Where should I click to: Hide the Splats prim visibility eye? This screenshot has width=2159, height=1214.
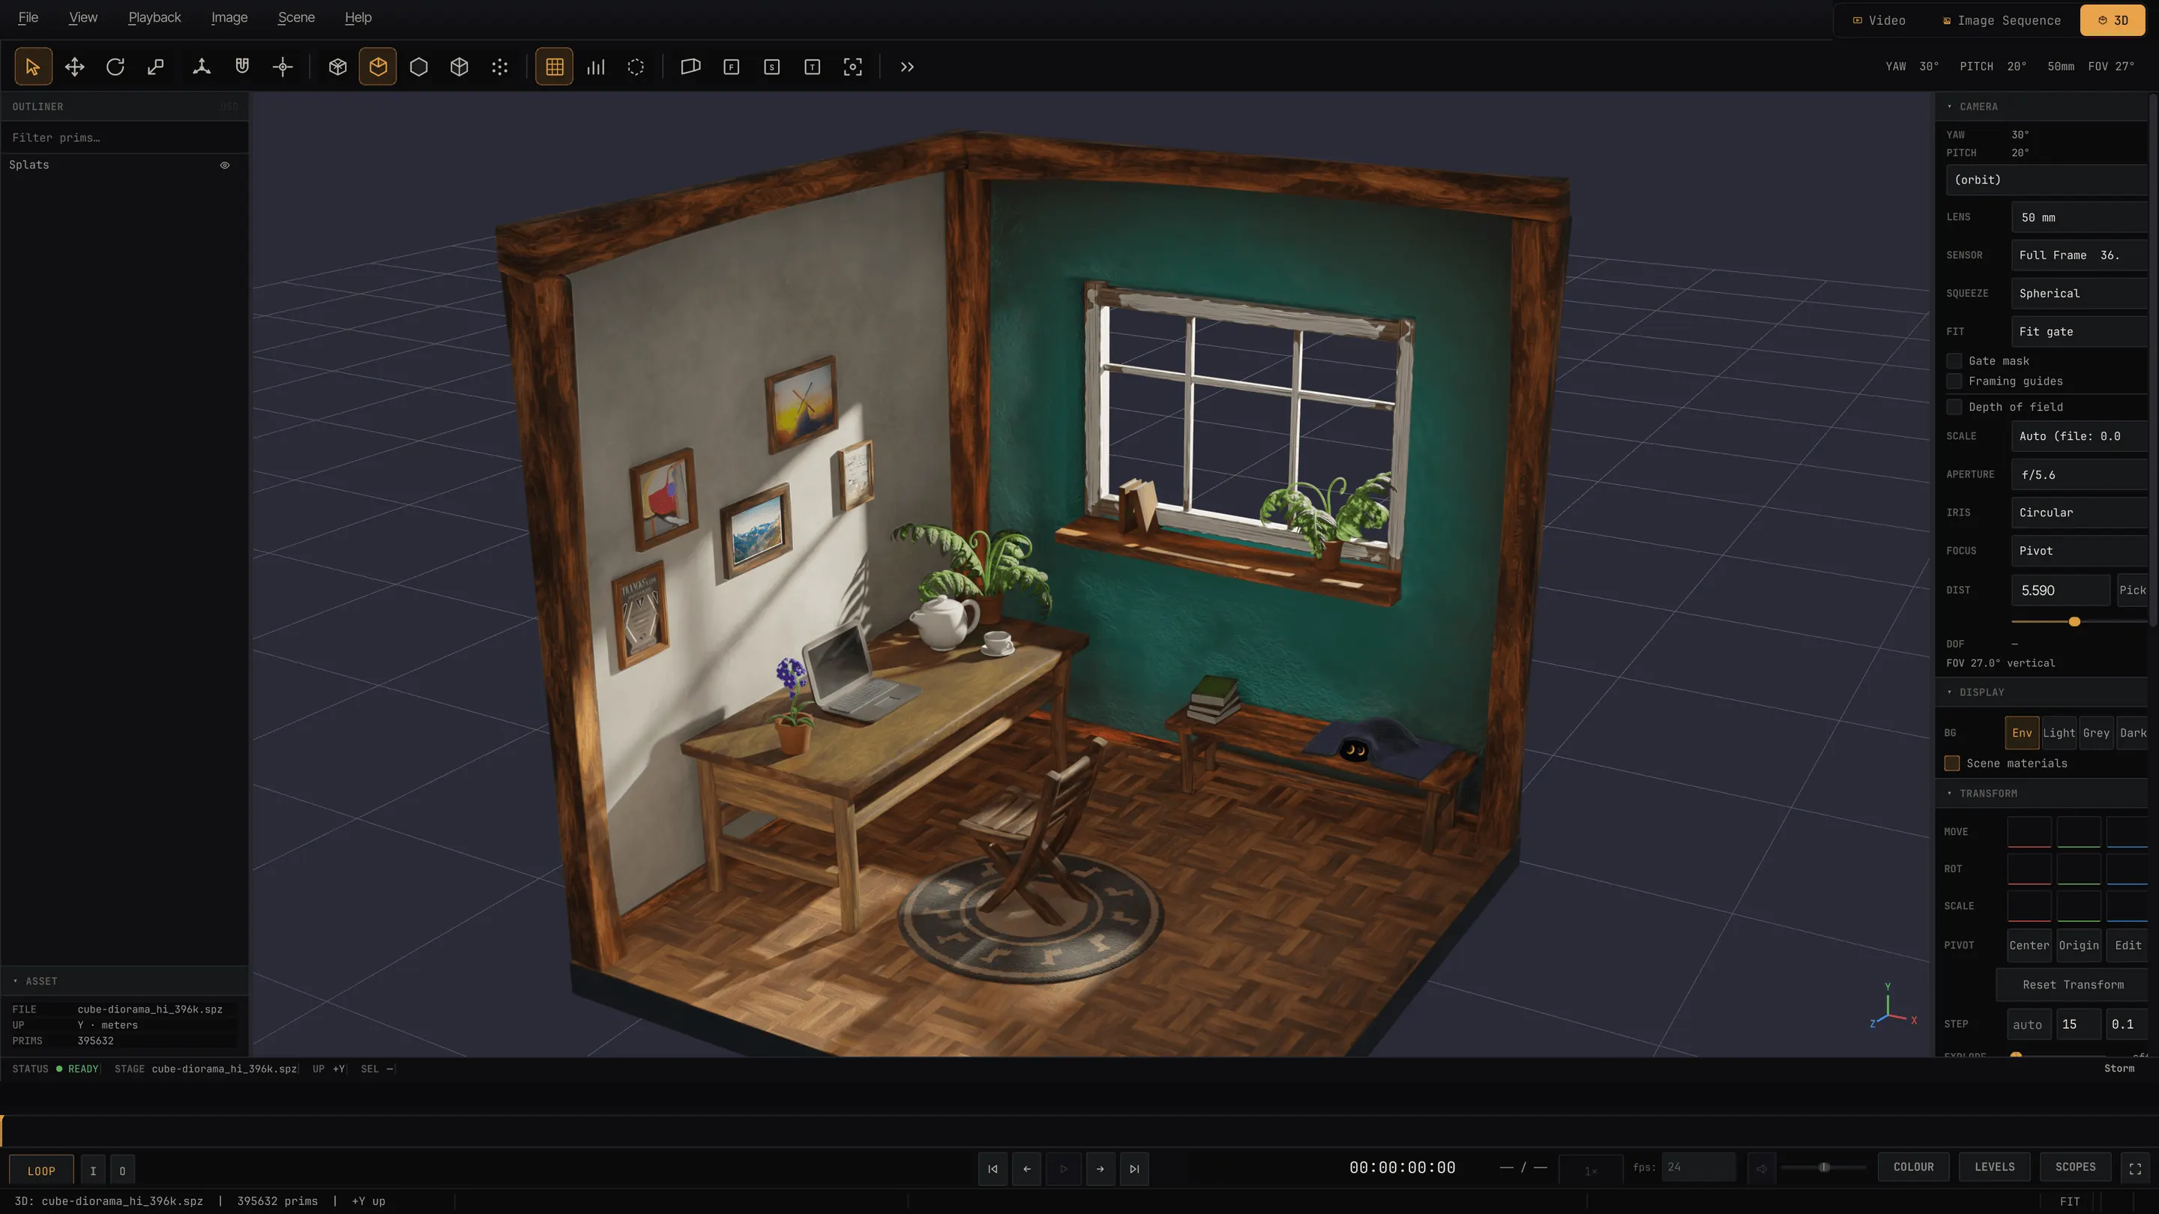pos(225,165)
